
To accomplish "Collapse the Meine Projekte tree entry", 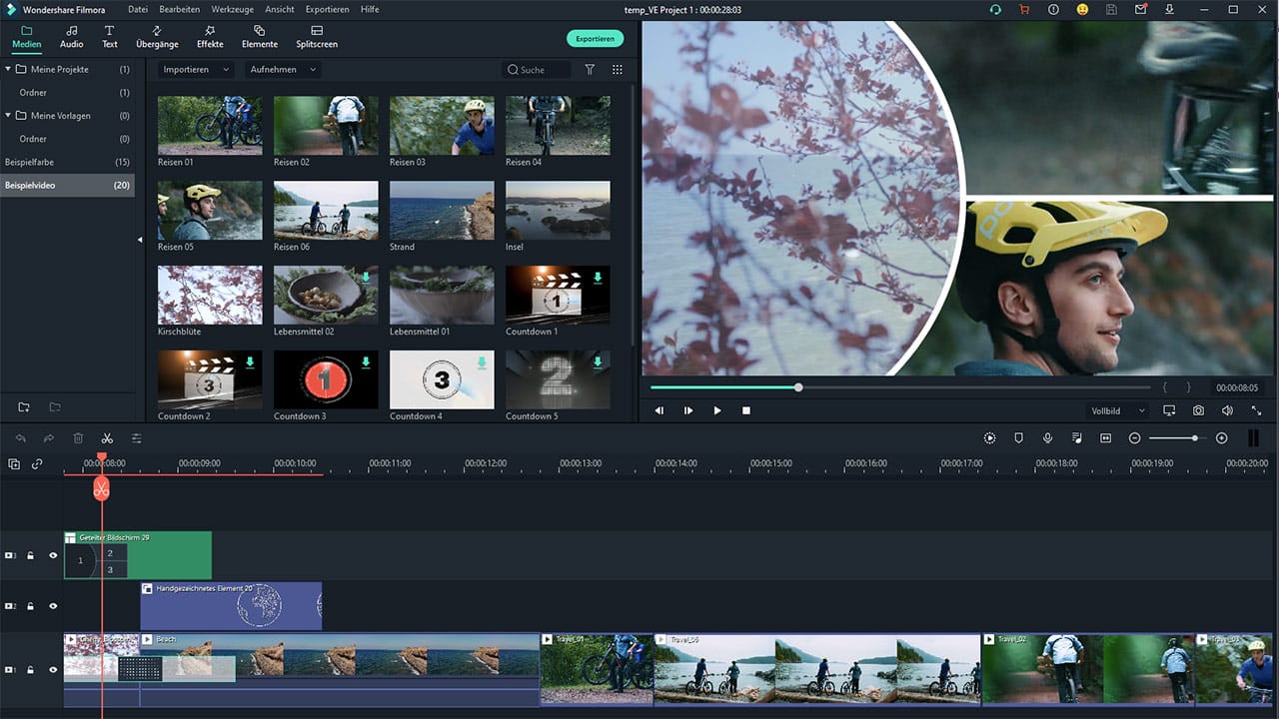I will [x=9, y=69].
